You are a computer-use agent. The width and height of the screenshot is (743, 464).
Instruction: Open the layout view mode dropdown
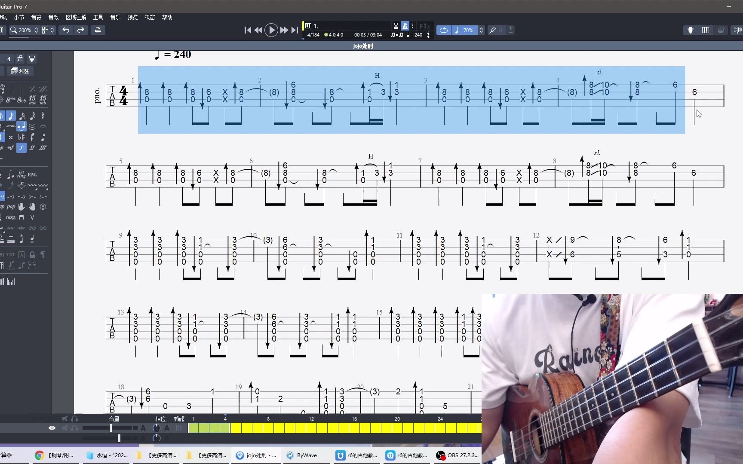pyautogui.click(x=48, y=30)
